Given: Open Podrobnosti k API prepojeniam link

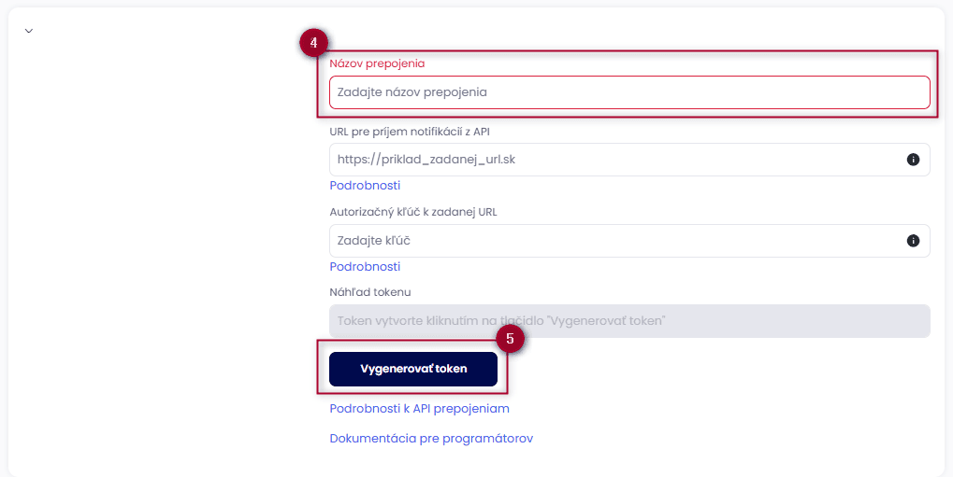Looking at the screenshot, I should (419, 409).
